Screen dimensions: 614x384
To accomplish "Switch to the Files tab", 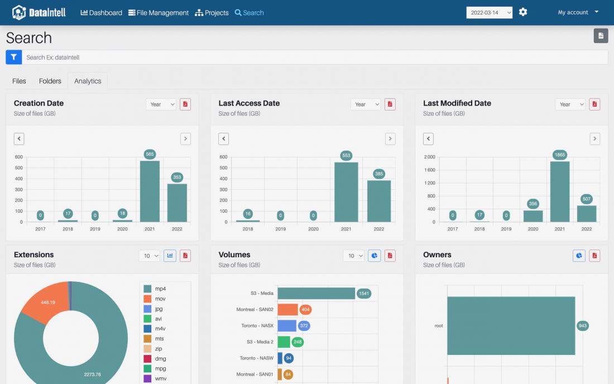I will coord(19,81).
